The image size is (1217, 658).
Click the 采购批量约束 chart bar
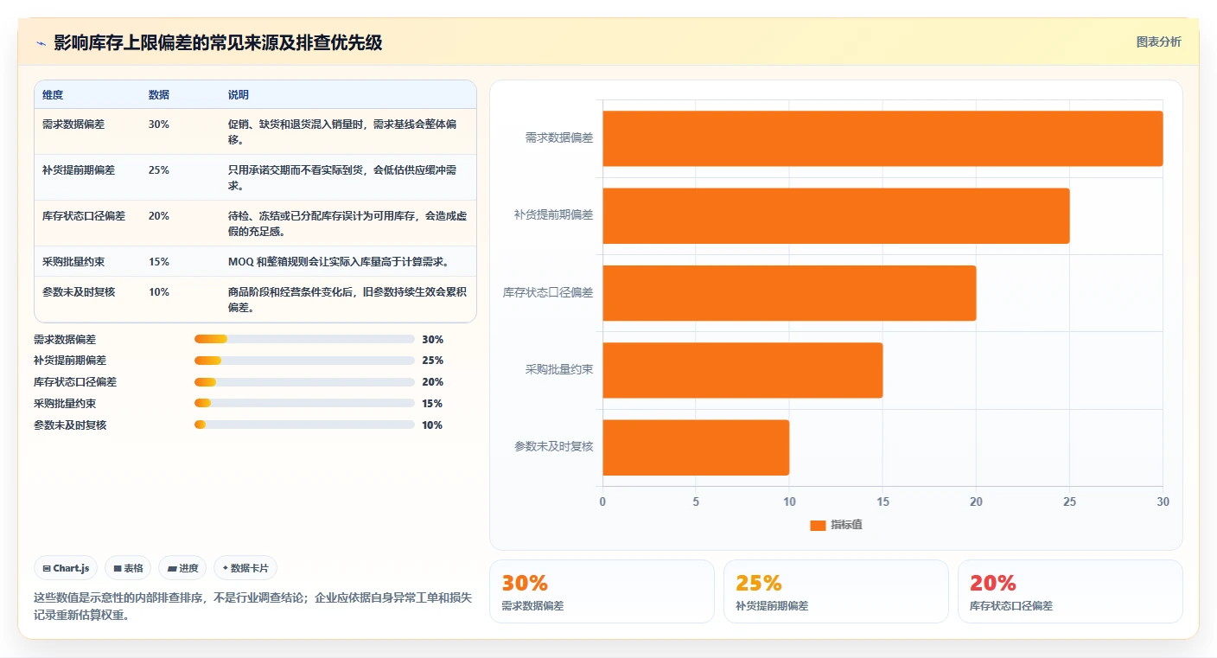[x=742, y=370]
